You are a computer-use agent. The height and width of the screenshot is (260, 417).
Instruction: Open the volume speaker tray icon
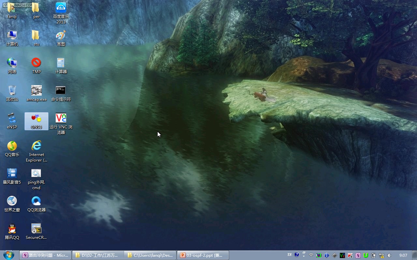(x=389, y=255)
